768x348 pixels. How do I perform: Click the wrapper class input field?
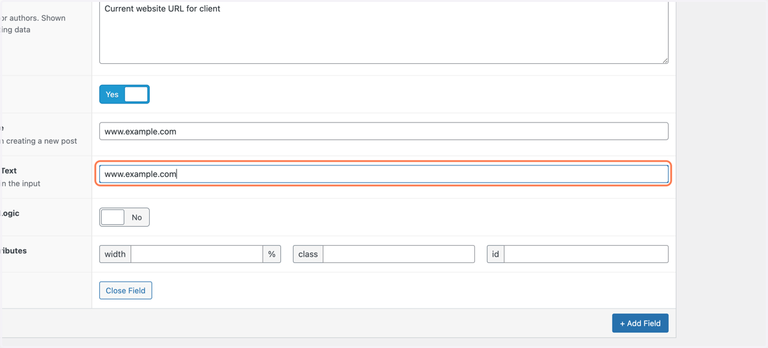tap(399, 254)
